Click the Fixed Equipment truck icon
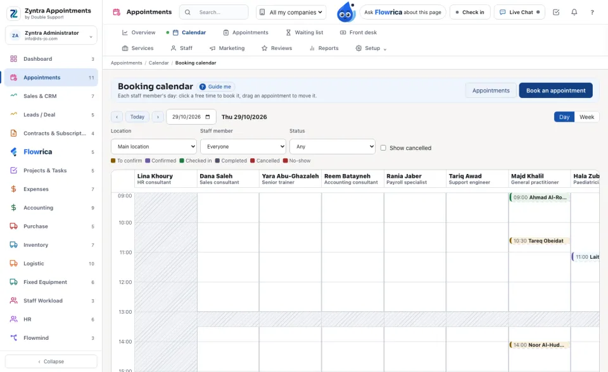Screen dimensions: 608x372 (13, 282)
